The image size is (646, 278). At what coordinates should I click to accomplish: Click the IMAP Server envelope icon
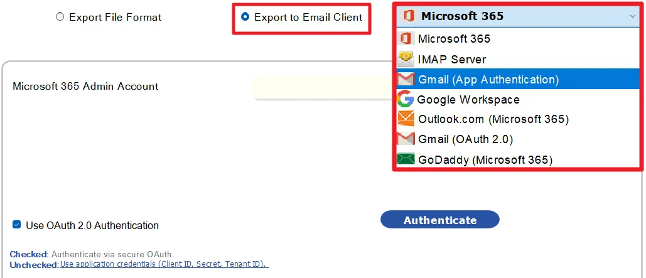click(406, 60)
